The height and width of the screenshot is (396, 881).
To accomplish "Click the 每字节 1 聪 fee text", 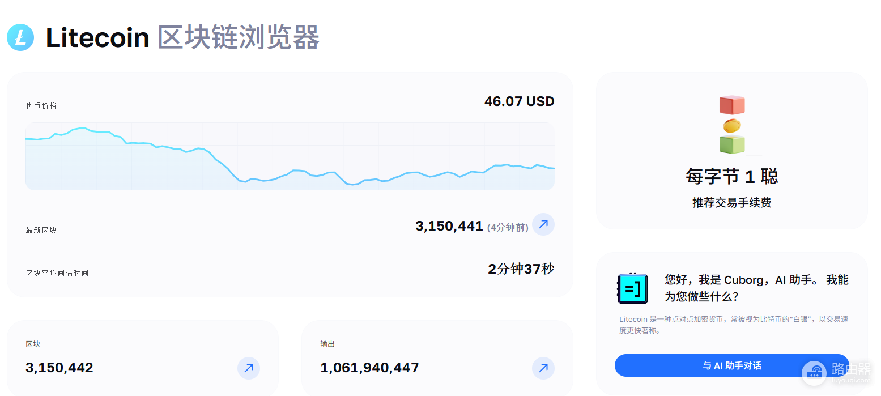I will (731, 176).
